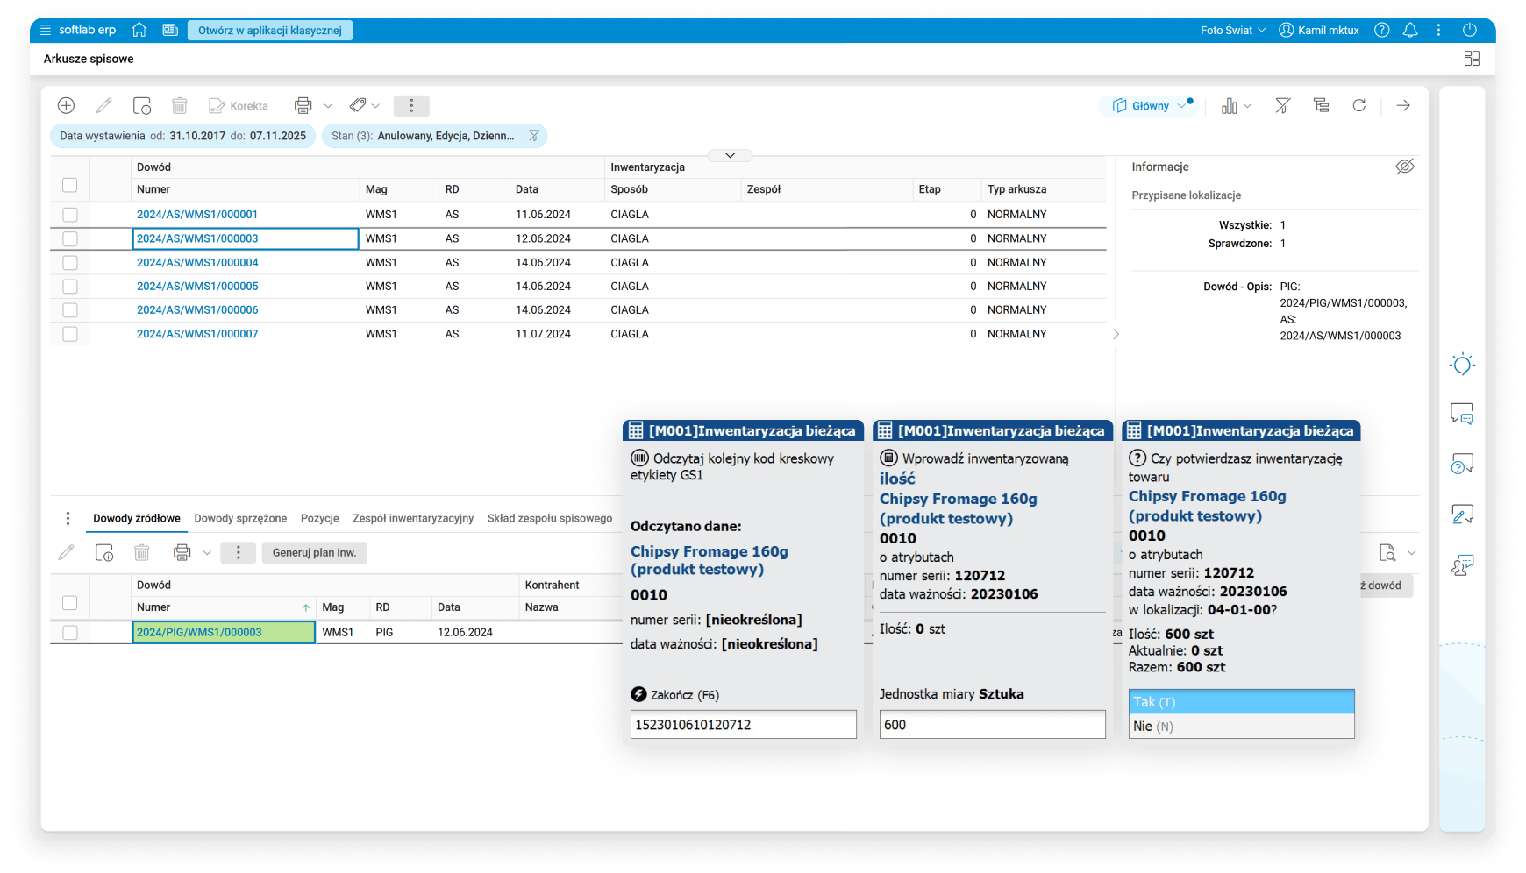This screenshot has width=1526, height=873.
Task: Expand the Foto Świat company dropdown
Action: pos(1233,30)
